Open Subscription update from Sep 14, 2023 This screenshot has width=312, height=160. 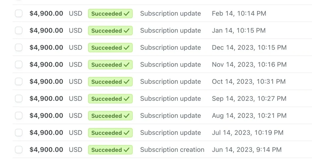pyautogui.click(x=170, y=99)
